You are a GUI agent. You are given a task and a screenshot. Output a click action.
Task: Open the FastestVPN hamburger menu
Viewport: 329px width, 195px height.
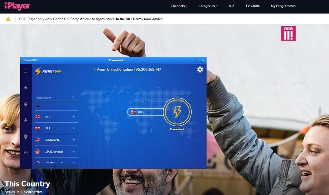coord(26,71)
